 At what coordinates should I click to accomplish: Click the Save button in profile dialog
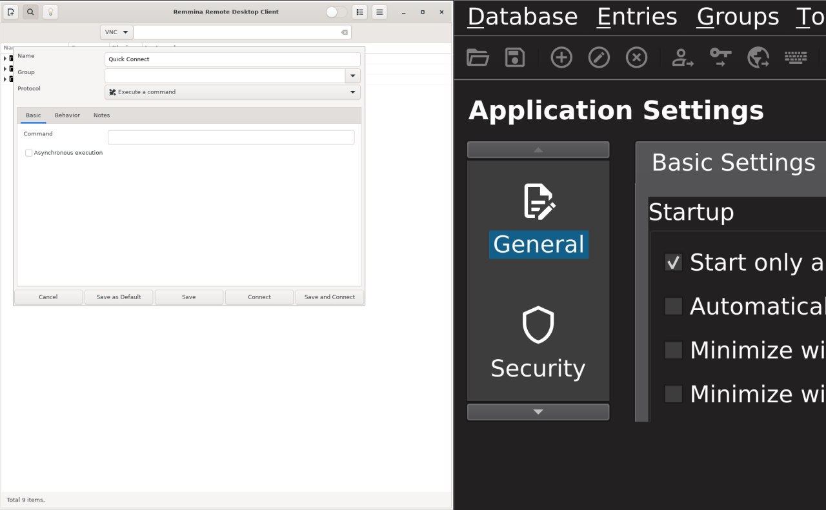189,297
